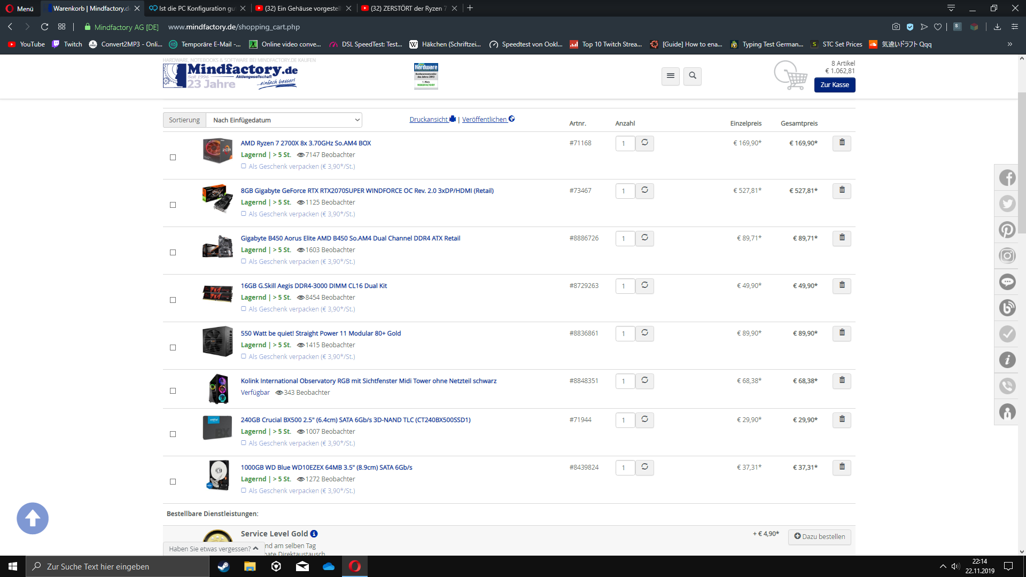Expand the 'Haben Sie etwas vergessen?' panel
The width and height of the screenshot is (1026, 577).
213,549
